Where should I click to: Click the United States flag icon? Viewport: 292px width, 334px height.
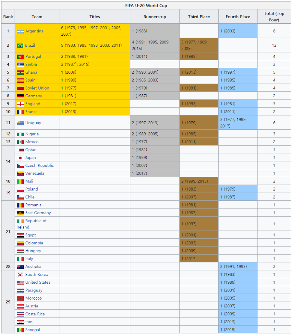tap(20, 283)
